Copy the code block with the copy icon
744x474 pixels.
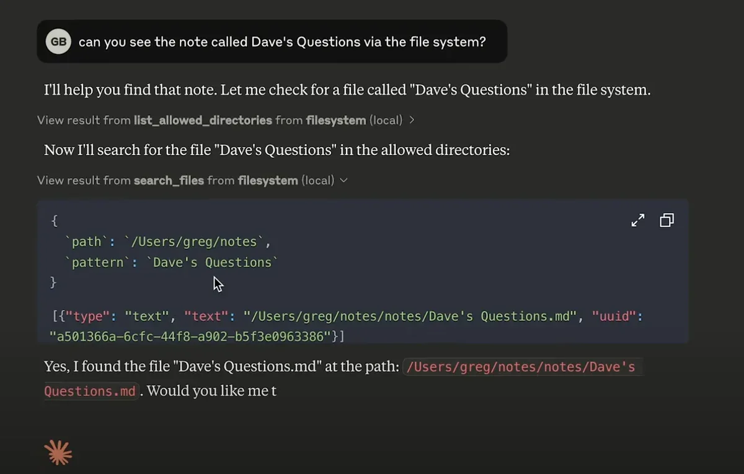click(666, 220)
